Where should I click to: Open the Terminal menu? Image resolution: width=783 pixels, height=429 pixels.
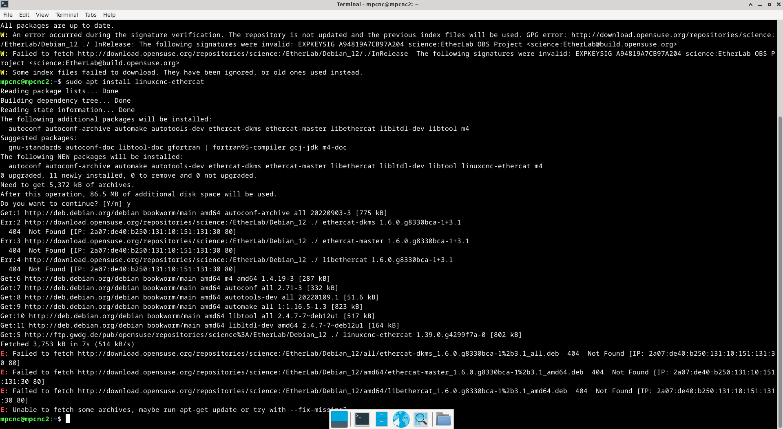(66, 15)
